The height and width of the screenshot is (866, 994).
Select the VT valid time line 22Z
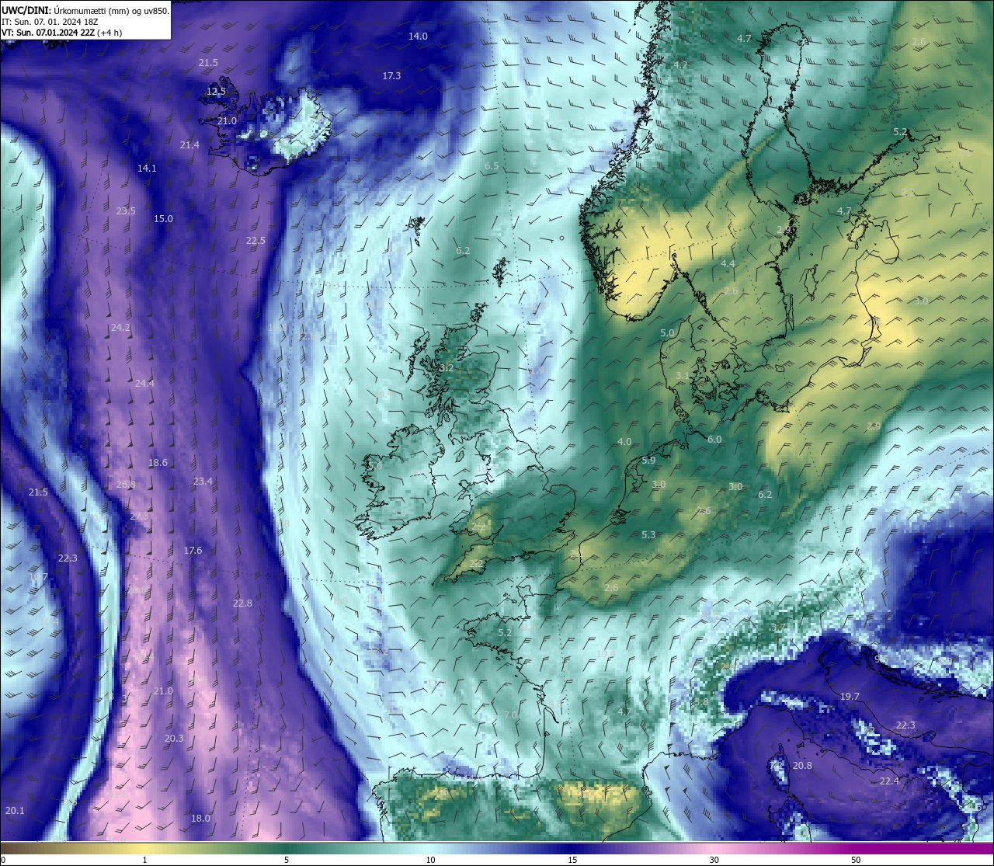[x=61, y=33]
